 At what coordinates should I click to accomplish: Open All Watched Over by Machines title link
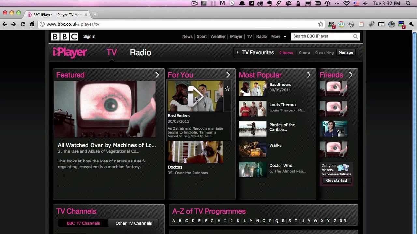tap(107, 145)
